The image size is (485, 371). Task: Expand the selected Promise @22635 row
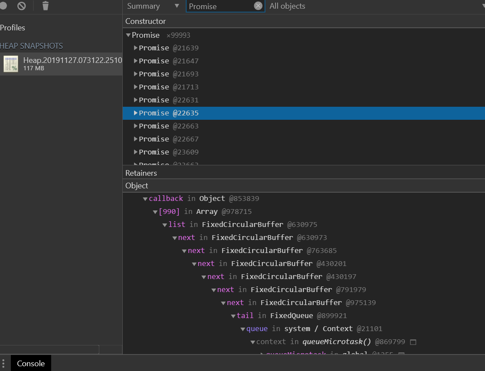[135, 113]
